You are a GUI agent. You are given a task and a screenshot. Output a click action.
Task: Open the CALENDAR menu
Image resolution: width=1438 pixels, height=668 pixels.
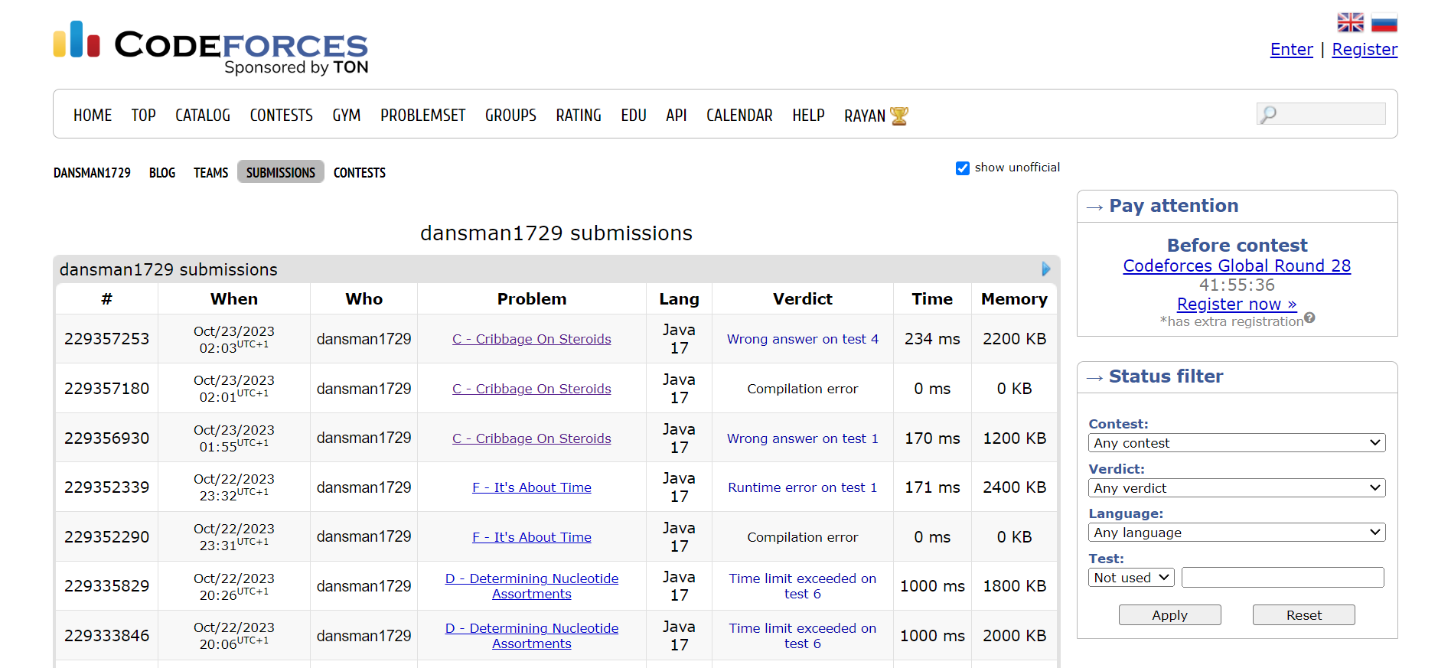pos(739,116)
